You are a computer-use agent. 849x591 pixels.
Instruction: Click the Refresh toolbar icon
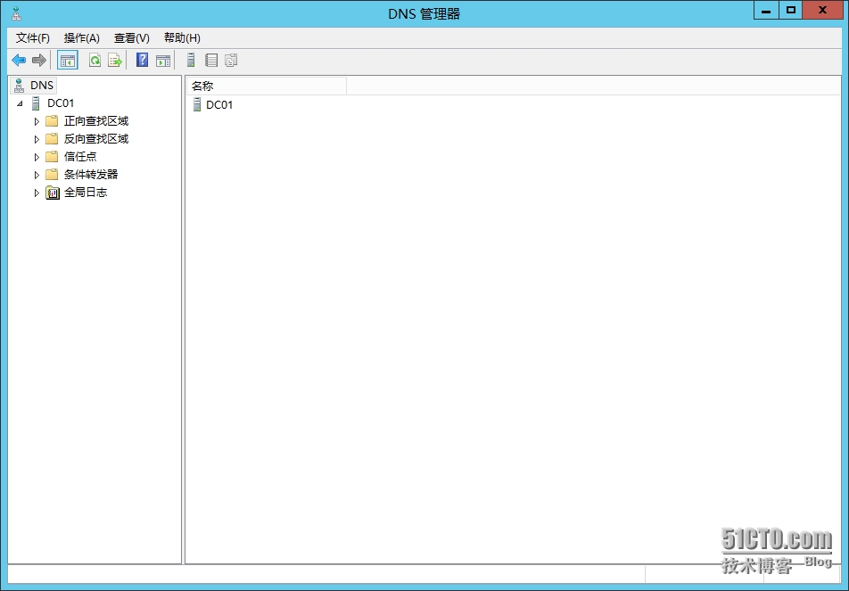95,61
